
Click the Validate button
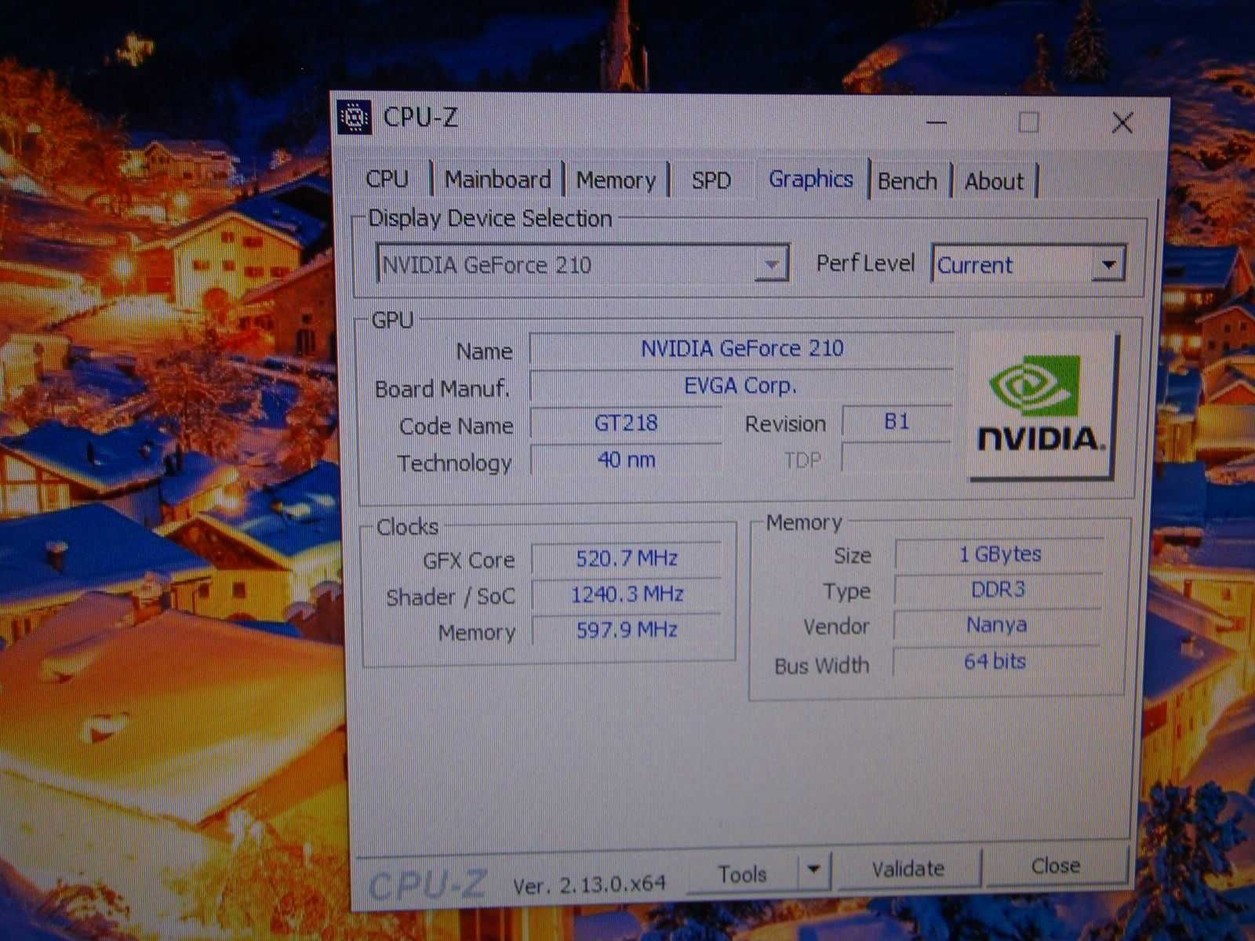click(908, 869)
